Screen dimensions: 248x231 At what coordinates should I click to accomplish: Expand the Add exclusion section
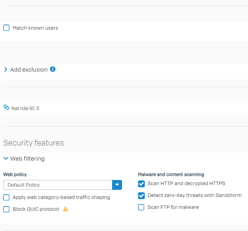(29, 70)
